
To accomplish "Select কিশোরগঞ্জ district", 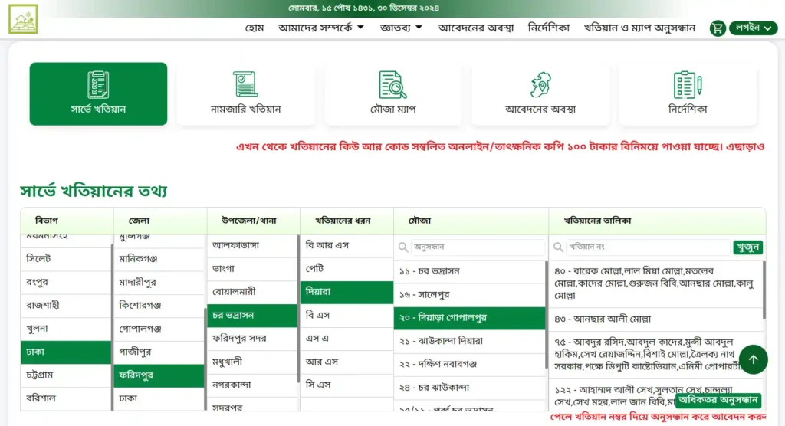I will [x=159, y=306].
